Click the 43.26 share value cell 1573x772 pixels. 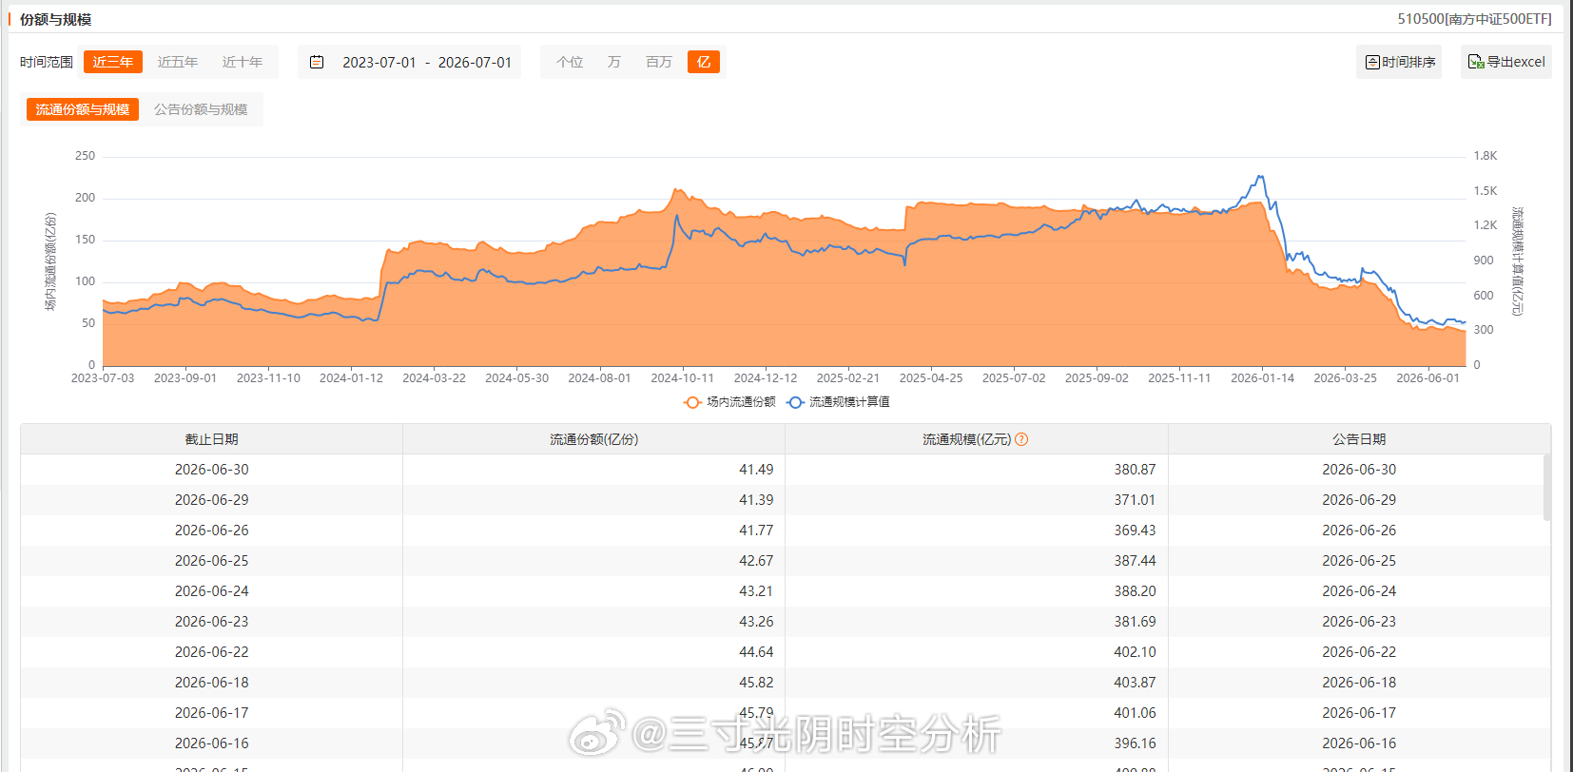click(593, 622)
